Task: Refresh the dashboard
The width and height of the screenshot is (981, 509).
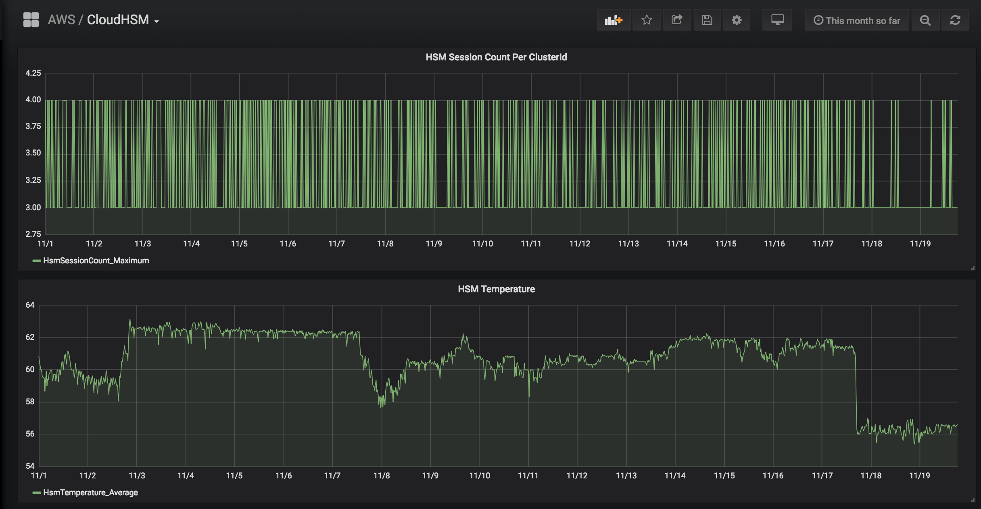Action: (955, 20)
